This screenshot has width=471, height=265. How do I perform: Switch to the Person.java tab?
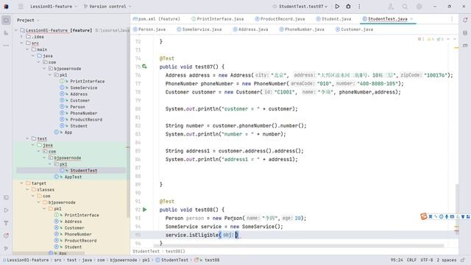click(x=149, y=29)
